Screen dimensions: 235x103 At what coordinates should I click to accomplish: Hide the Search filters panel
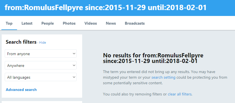point(42,43)
